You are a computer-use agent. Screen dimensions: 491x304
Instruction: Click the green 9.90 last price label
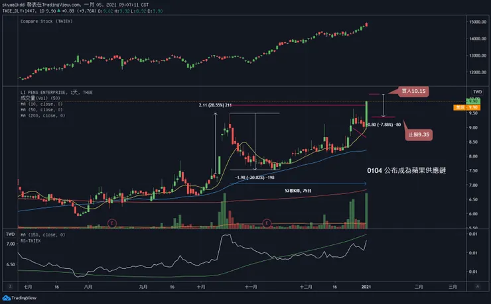[473, 101]
